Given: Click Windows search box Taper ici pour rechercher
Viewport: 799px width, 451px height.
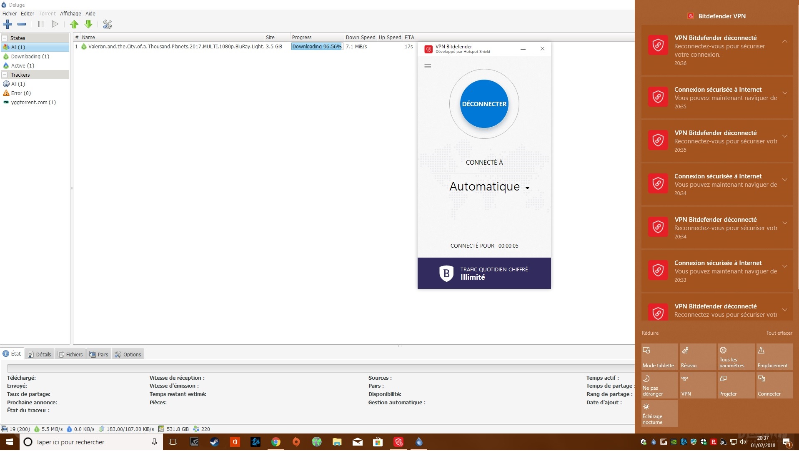Looking at the screenshot, I should 90,442.
